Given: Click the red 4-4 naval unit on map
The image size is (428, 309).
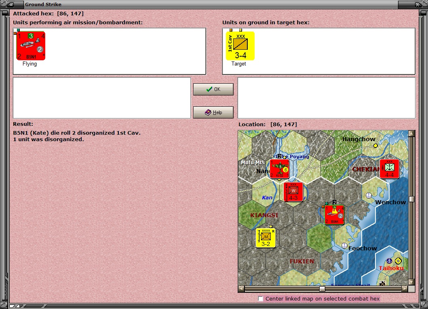Looking at the screenshot, I should (x=389, y=169).
